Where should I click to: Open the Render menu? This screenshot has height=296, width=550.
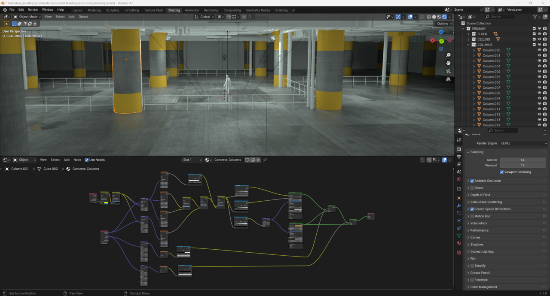pyautogui.click(x=33, y=9)
